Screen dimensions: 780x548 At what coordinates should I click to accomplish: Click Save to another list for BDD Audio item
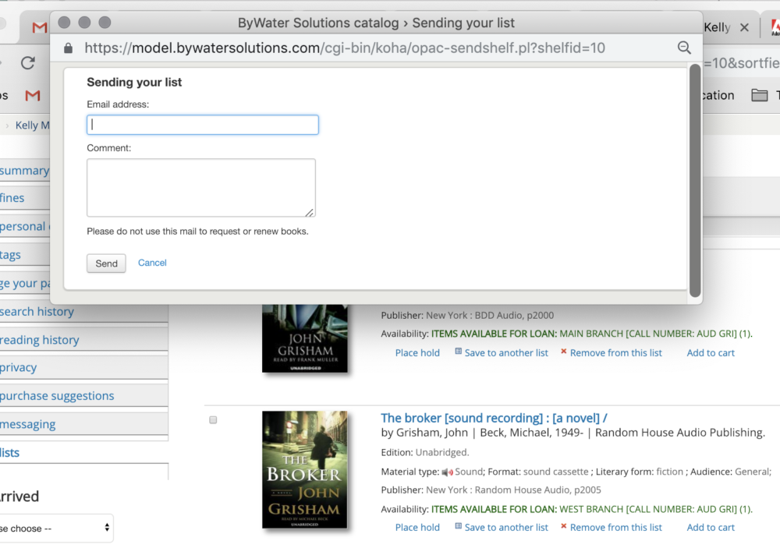tap(506, 352)
